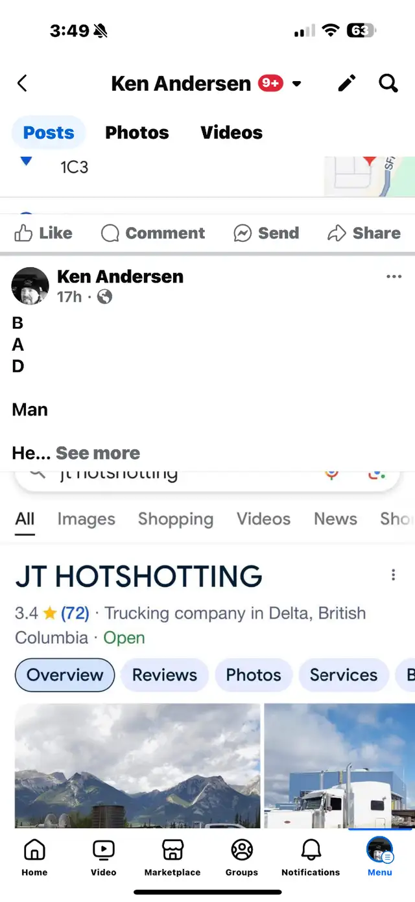Expand the Ken Andersen profile dropdown
Image resolution: width=415 pixels, height=902 pixels.
click(297, 84)
